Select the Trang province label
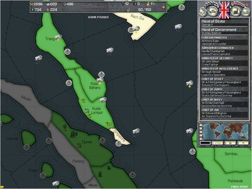 coord(50,39)
